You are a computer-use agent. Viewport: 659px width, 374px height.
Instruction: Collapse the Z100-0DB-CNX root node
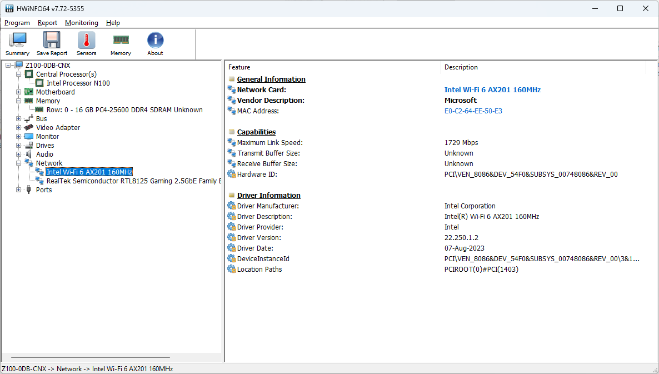click(x=8, y=65)
